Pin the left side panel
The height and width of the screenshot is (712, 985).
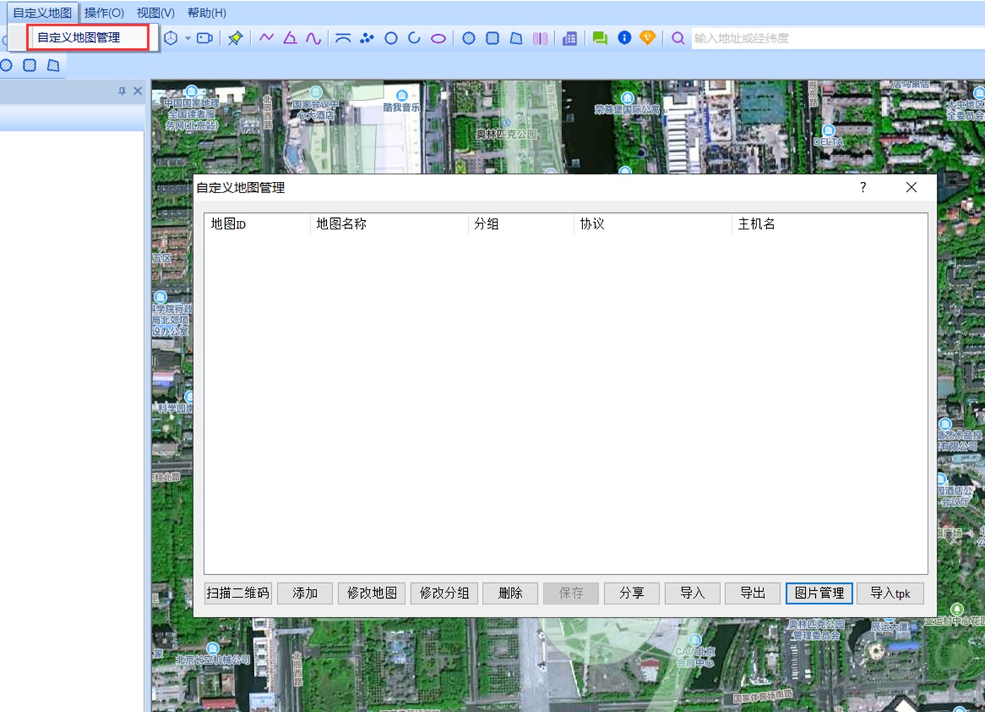pos(122,91)
